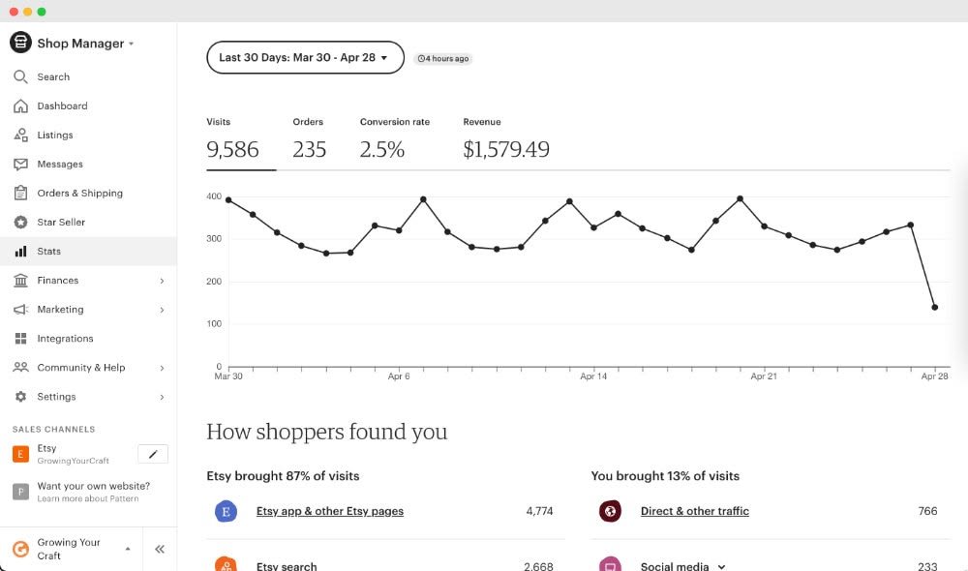The height and width of the screenshot is (571, 968).
Task: Click the Shop Manager storefront logo icon
Action: click(x=20, y=43)
